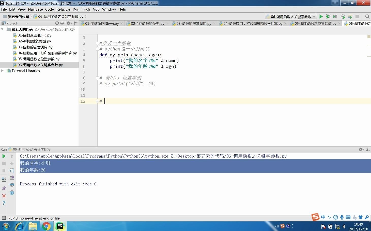Screen dimensions: 371x231
Task: Open the File menu
Action: coord(4,9)
